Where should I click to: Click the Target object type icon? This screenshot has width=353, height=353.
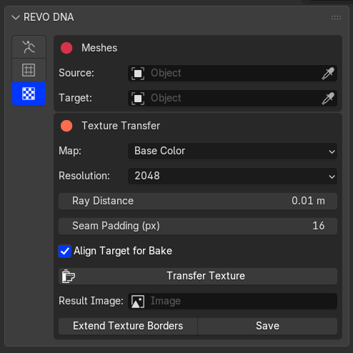click(x=138, y=98)
